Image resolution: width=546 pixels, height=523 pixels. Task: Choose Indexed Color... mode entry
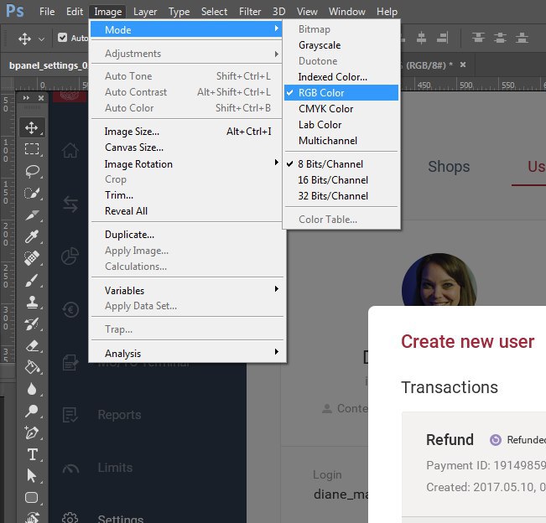coord(341,77)
